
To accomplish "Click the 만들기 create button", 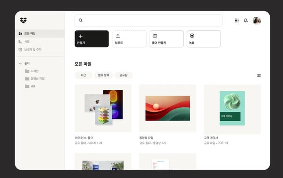I will [x=92, y=39].
